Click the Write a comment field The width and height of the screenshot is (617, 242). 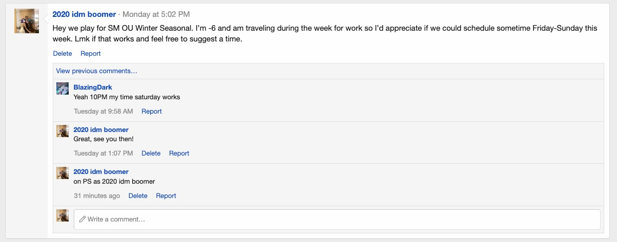click(337, 219)
